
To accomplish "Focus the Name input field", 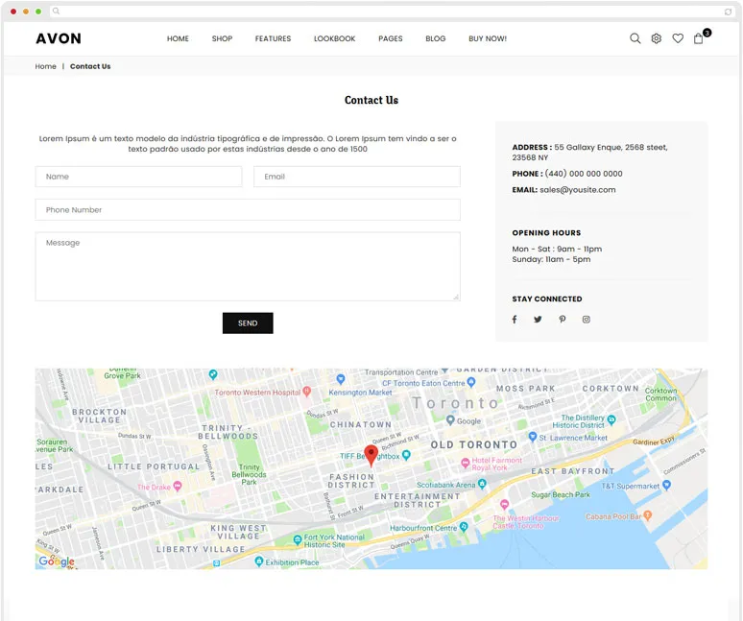I will pos(138,177).
